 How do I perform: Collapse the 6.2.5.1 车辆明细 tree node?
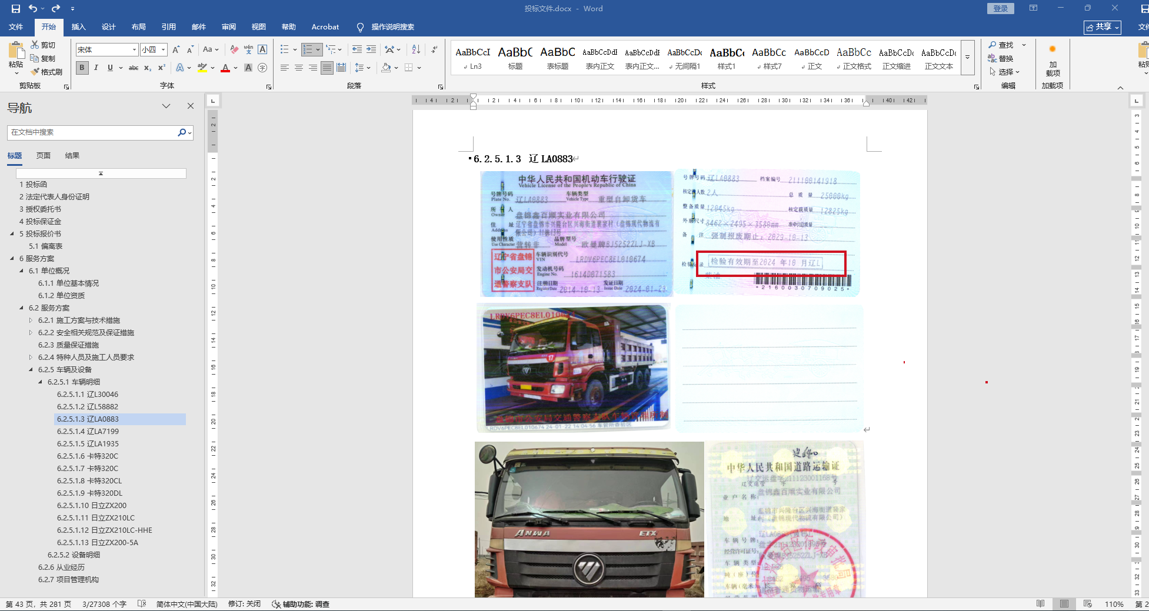coord(41,382)
